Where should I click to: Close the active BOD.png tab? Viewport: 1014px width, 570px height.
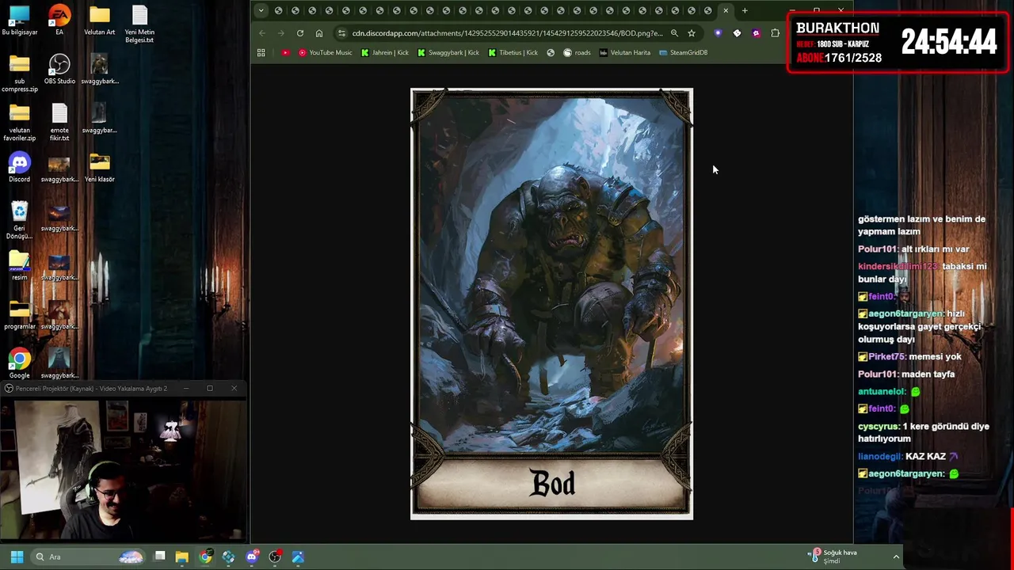tap(726, 10)
